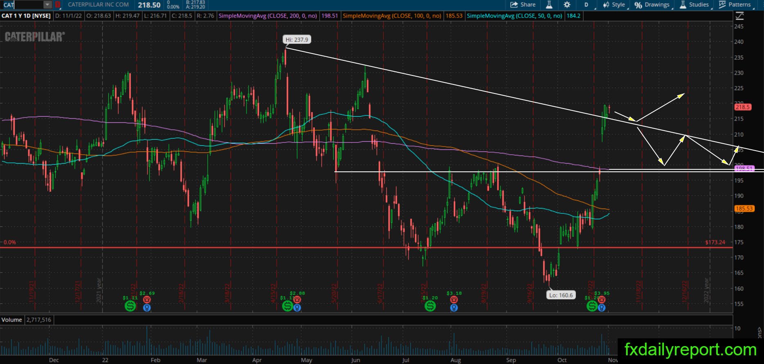Click the Hi: 237.9 price bubble
764x364 pixels.
297,40
